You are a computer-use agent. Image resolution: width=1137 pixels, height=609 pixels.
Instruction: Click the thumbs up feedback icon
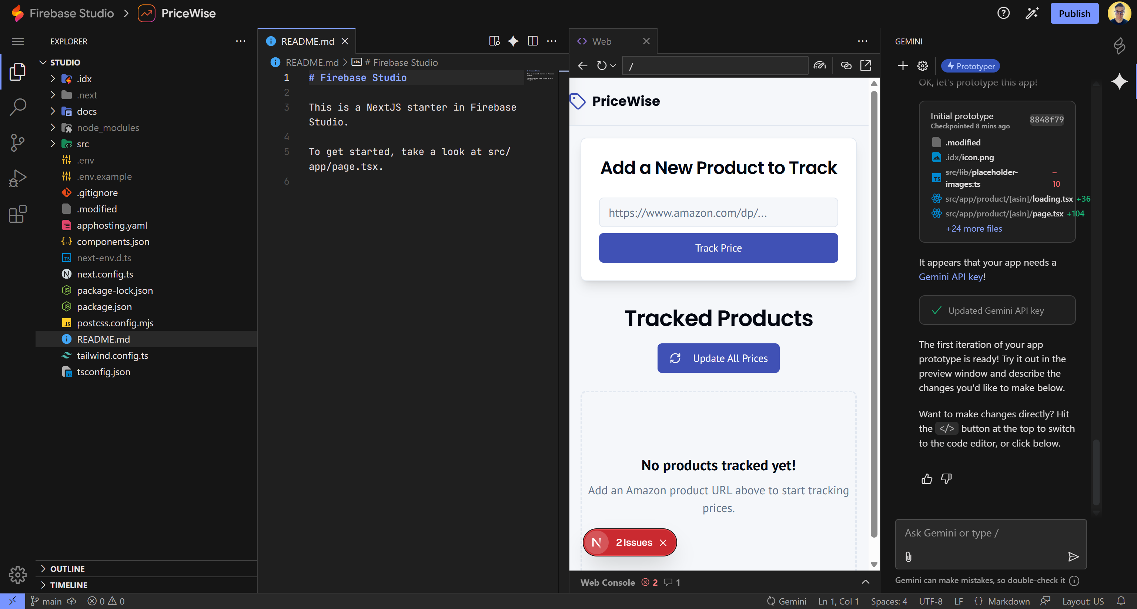point(926,479)
